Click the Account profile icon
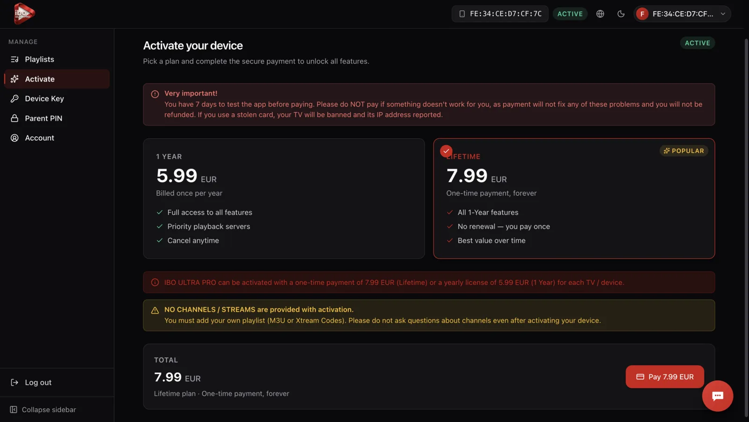This screenshot has width=749, height=422. [x=15, y=138]
